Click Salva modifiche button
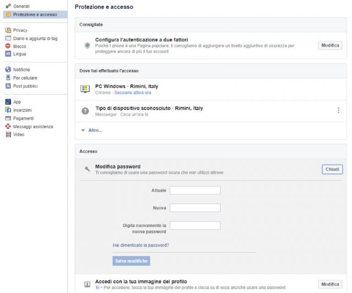The height and width of the screenshot is (293, 352). [131, 261]
